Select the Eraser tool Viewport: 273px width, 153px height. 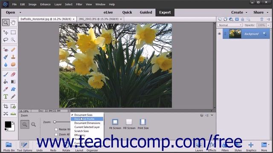pos(13,74)
